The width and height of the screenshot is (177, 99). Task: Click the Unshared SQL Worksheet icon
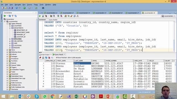click(x=66, y=16)
